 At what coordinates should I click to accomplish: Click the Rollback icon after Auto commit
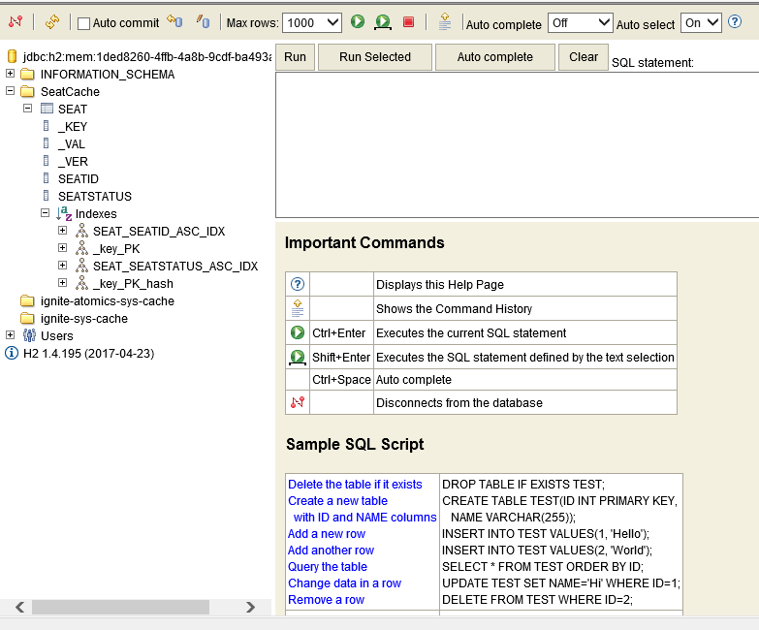pos(174,21)
